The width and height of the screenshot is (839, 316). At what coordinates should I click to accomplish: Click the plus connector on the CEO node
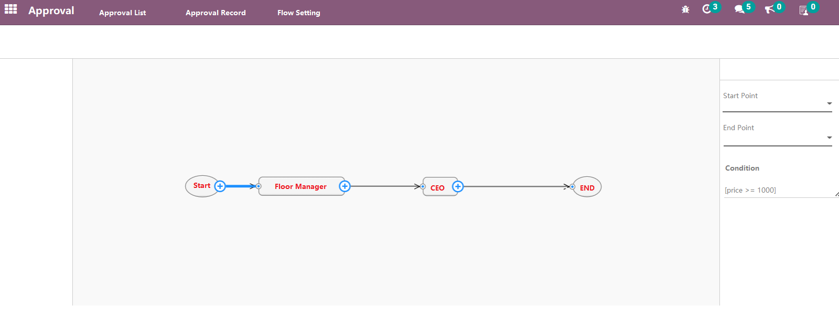click(x=458, y=186)
